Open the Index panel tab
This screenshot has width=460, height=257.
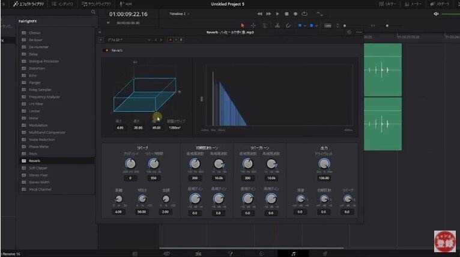(62, 4)
